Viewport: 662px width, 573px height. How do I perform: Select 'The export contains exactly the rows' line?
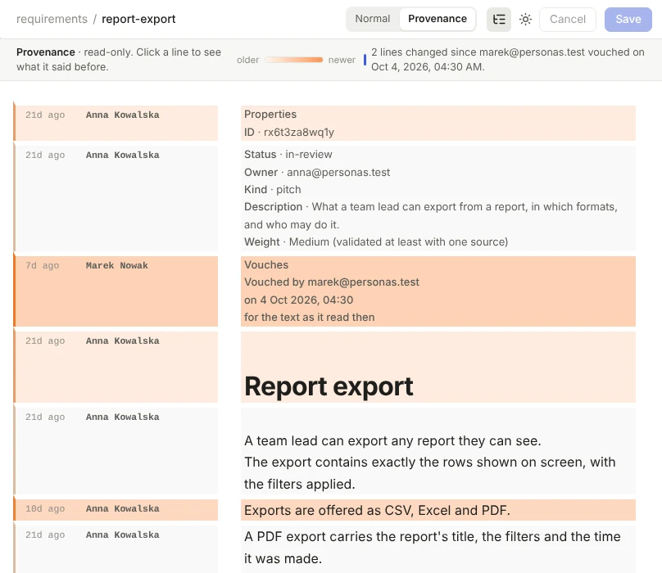pos(438,473)
